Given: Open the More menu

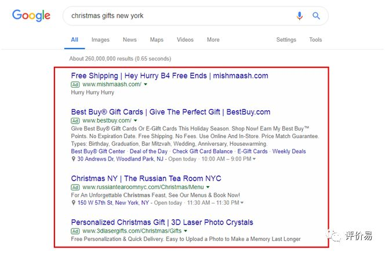Looking at the screenshot, I should (213, 40).
